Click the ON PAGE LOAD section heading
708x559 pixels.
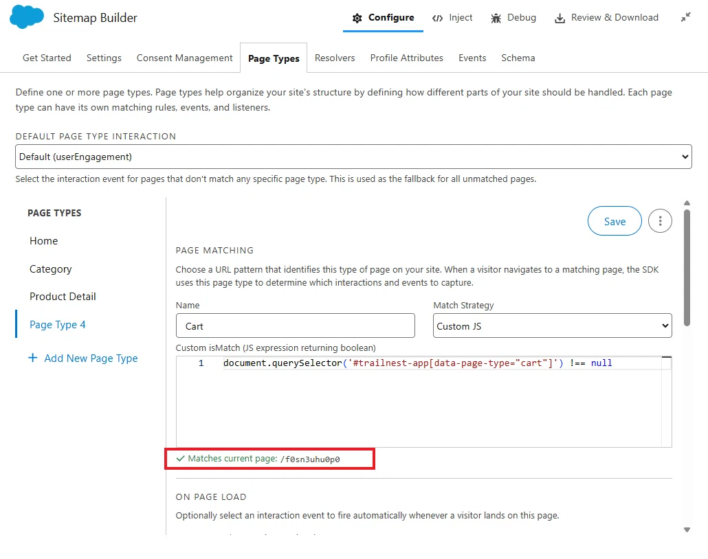(211, 497)
